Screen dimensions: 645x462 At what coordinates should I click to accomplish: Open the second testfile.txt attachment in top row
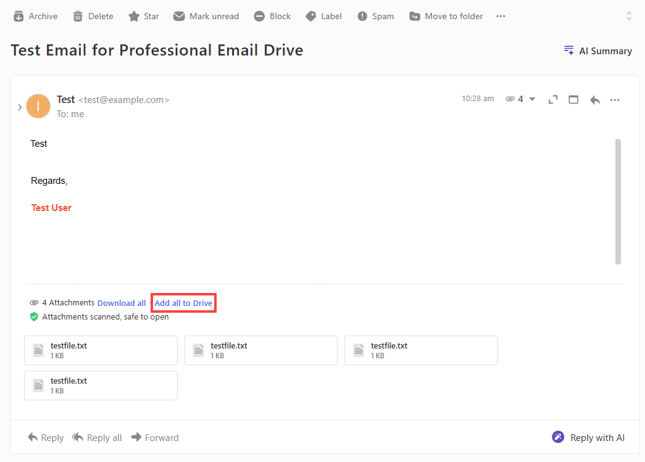(261, 350)
